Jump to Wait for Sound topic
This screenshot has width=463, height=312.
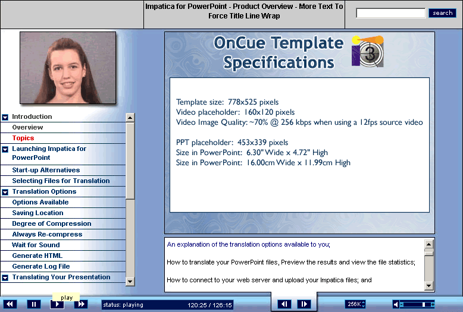(36, 245)
